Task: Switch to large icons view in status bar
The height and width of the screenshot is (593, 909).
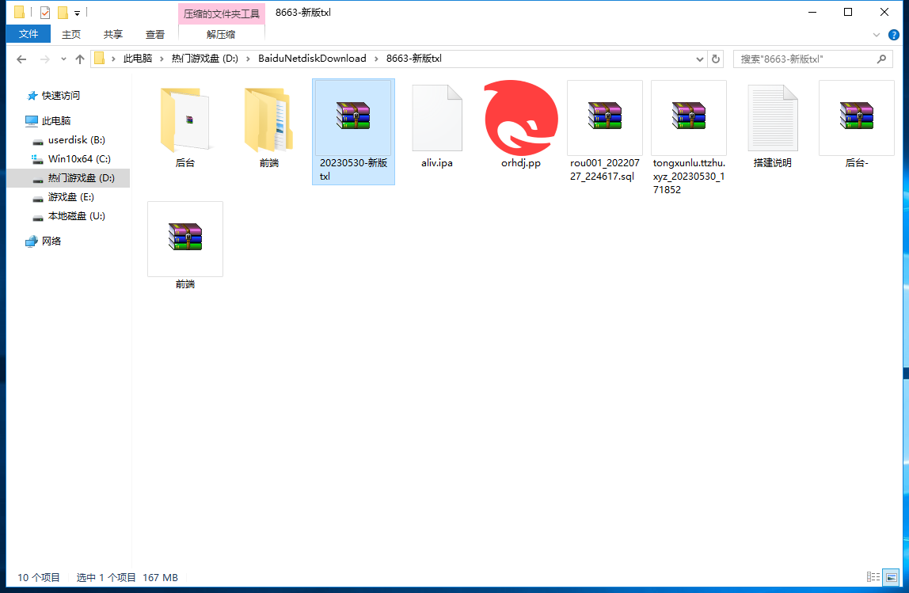Action: click(891, 578)
